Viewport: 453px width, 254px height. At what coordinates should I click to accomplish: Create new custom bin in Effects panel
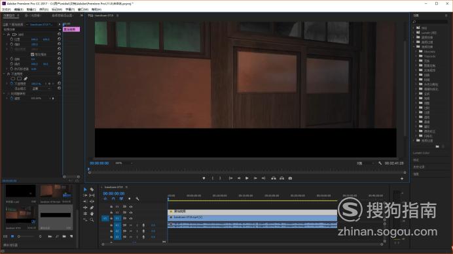(437, 146)
